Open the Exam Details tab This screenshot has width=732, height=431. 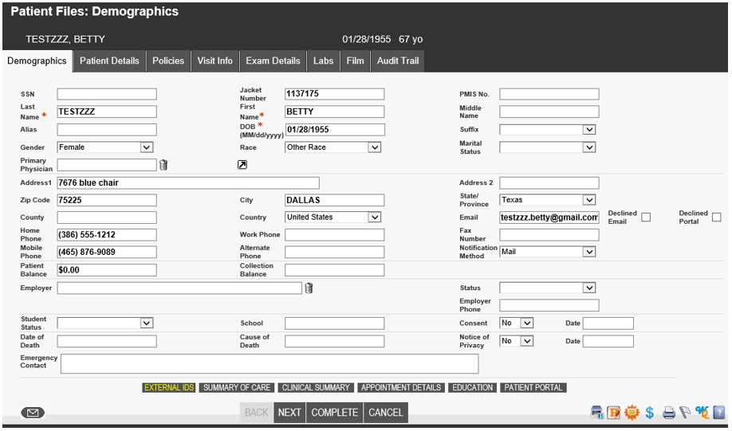click(x=273, y=61)
